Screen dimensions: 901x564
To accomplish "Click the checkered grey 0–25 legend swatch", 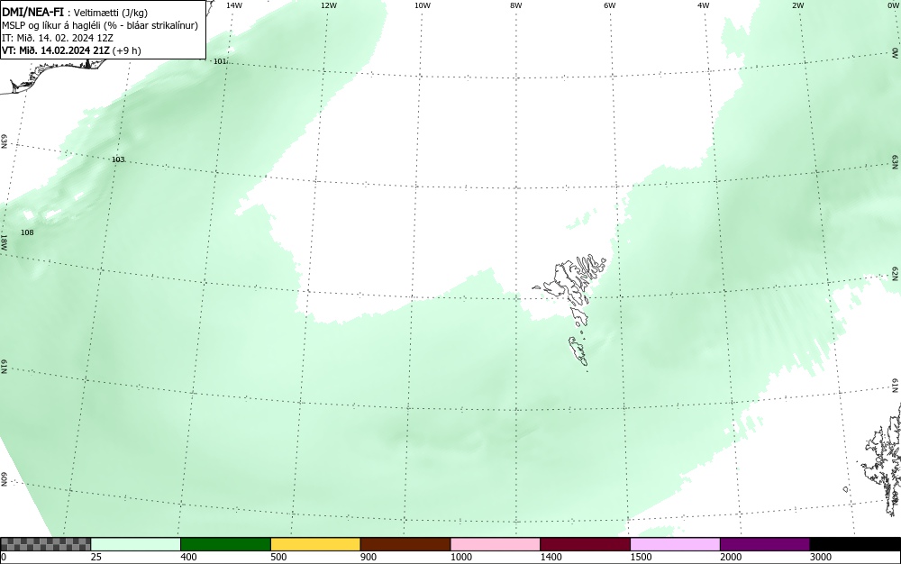I will (x=45, y=544).
